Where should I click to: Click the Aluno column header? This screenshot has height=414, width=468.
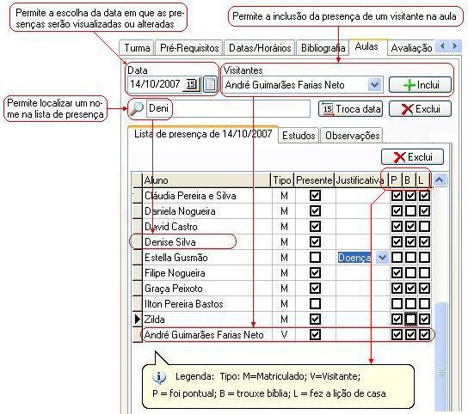coord(206,180)
